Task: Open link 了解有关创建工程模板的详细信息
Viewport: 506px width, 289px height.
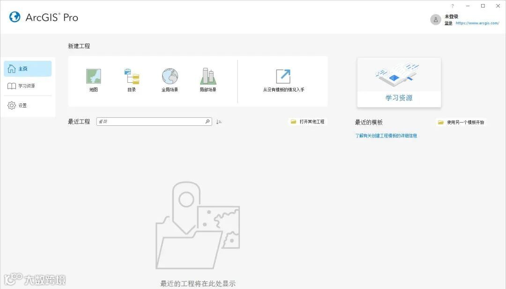Action: point(386,136)
